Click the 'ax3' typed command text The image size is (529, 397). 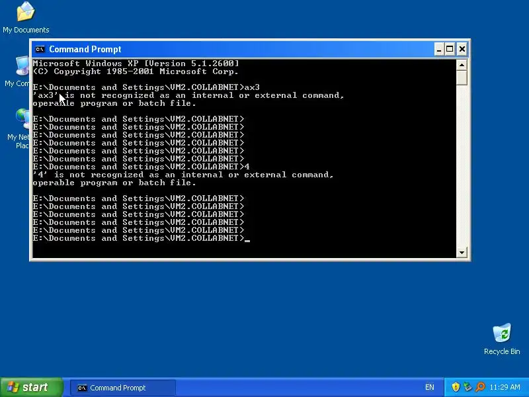252,87
